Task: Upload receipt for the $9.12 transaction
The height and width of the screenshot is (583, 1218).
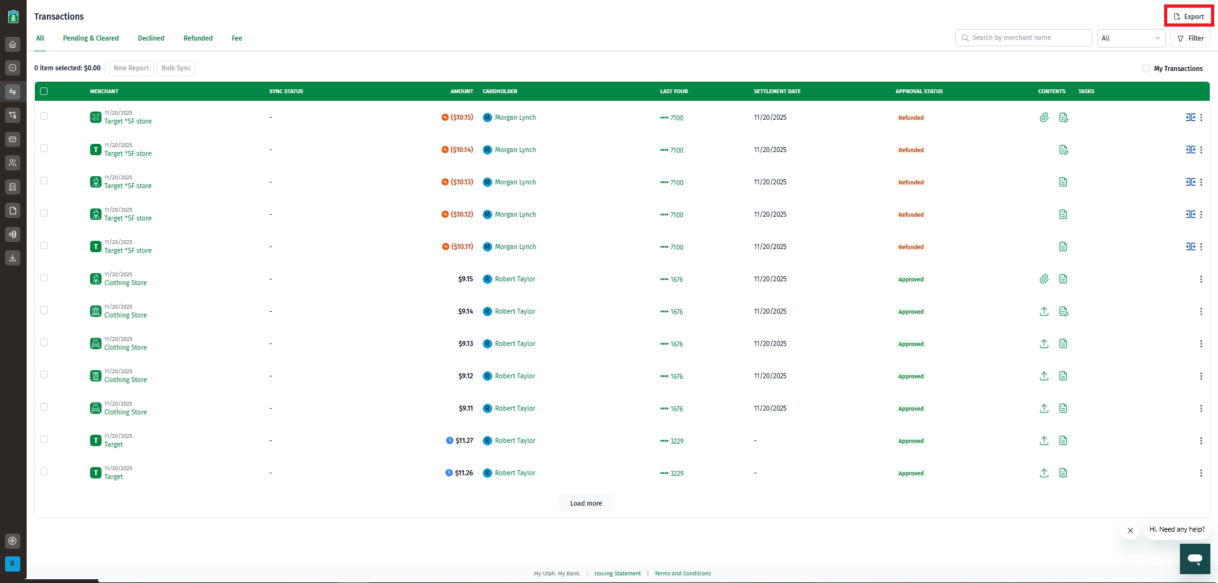Action: tap(1044, 376)
